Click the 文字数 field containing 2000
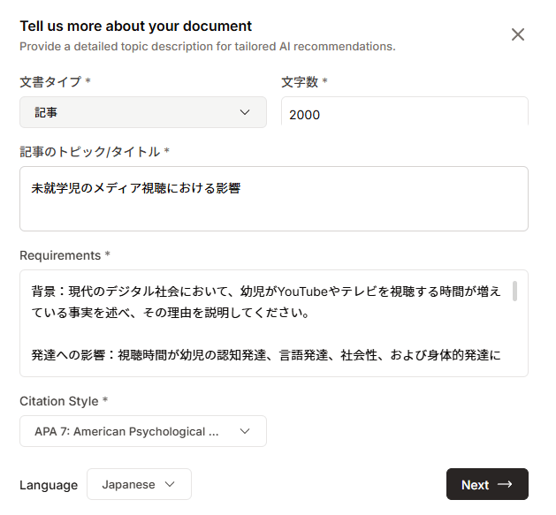Image resolution: width=556 pixels, height=515 pixels. click(x=405, y=113)
